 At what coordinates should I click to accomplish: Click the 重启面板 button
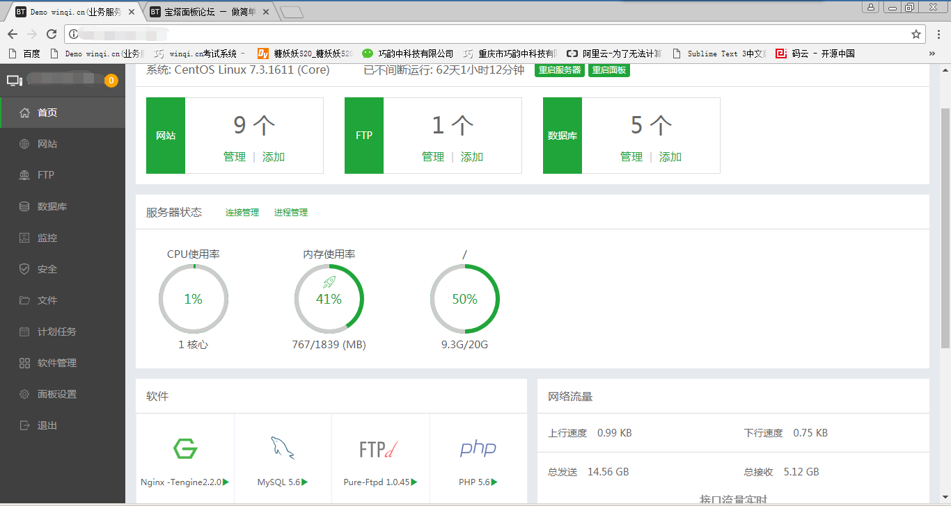pyautogui.click(x=609, y=70)
